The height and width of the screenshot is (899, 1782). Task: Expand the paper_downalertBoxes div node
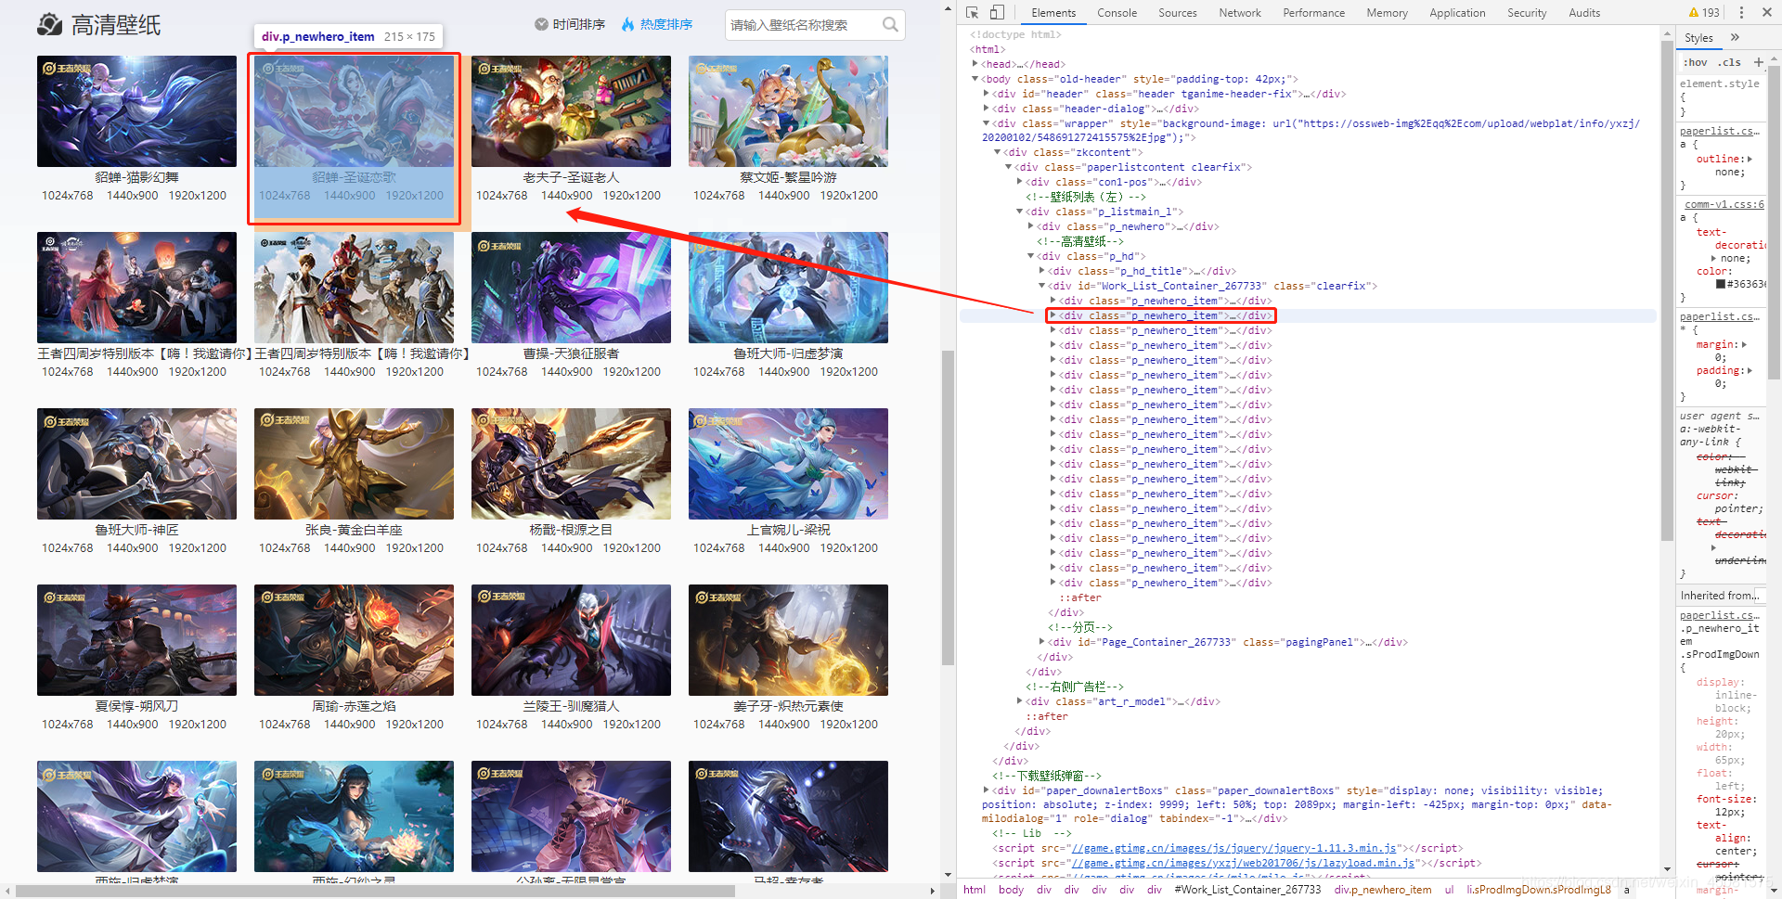tap(986, 790)
